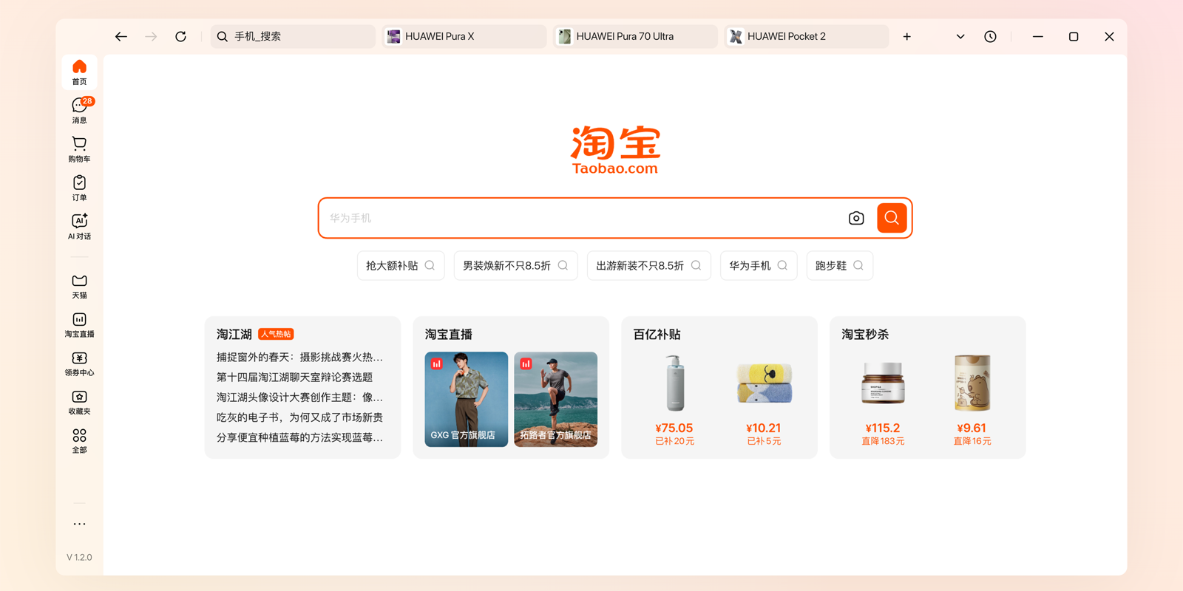Open post 第十四届淘江湖聊天室辩论赛选题
1183x591 pixels.
coord(294,377)
